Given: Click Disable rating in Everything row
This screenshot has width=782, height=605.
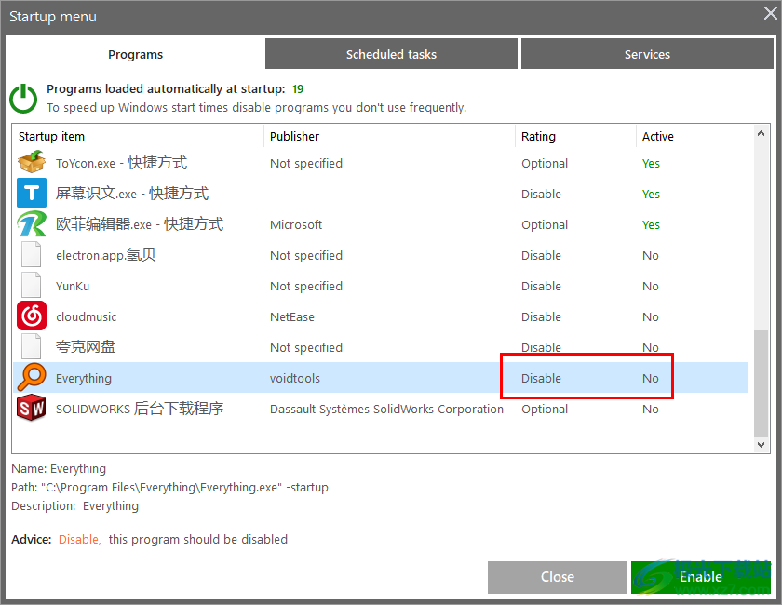Looking at the screenshot, I should point(541,378).
